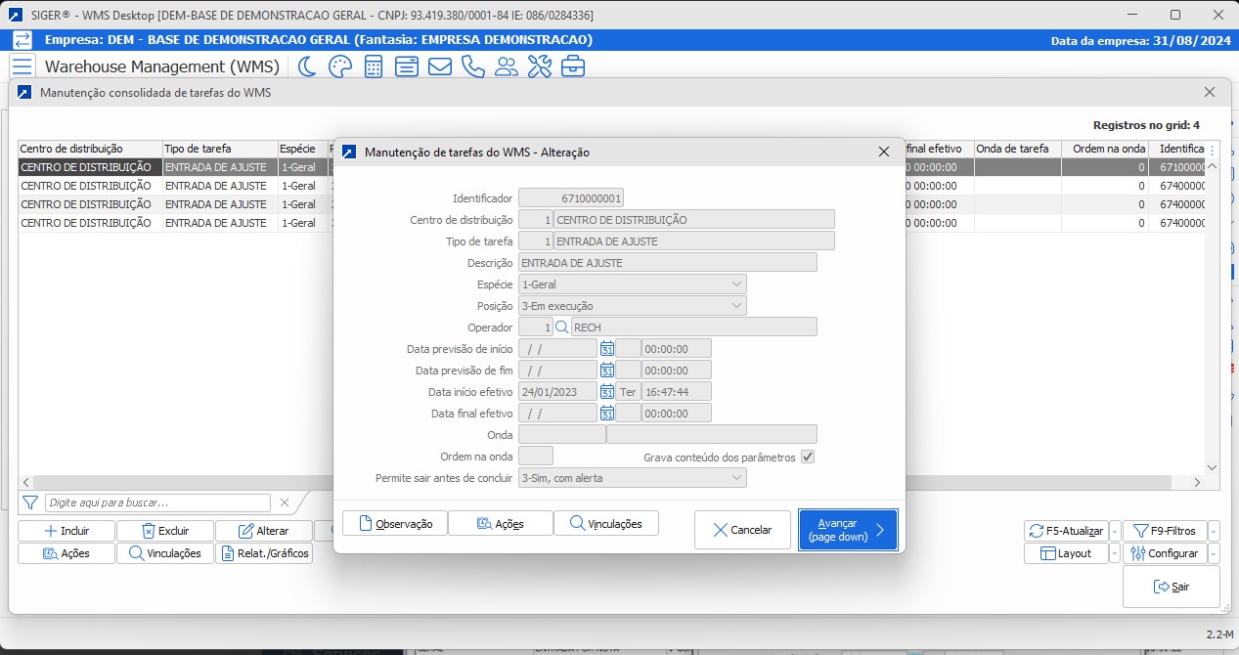Open the color palette theme icon
1239x655 pixels.
(338, 66)
